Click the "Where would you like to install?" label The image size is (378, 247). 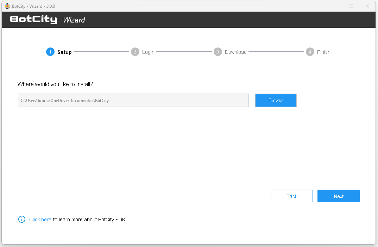pyautogui.click(x=55, y=84)
